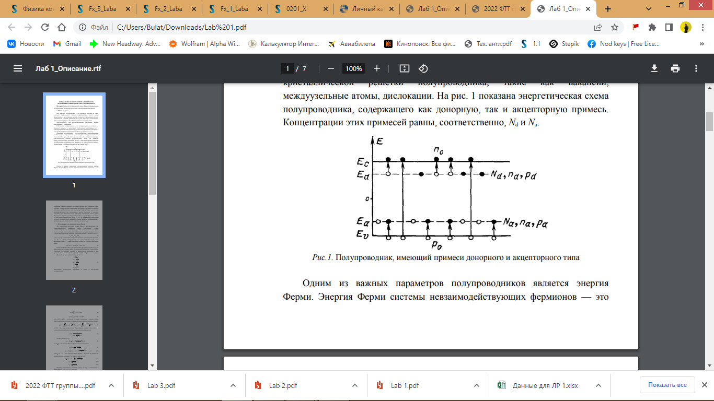Open the Stepik bookmark

(x=564, y=44)
